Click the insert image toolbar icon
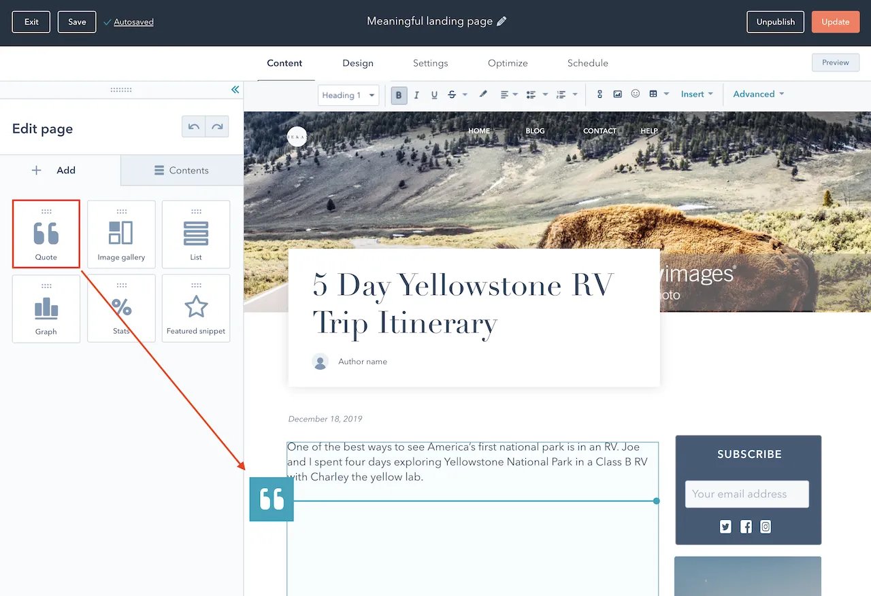The height and width of the screenshot is (596, 871). (617, 94)
